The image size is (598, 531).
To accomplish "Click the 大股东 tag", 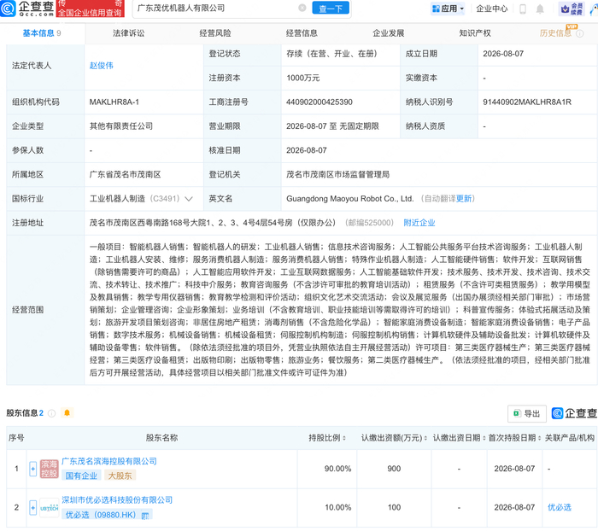I will (120, 476).
